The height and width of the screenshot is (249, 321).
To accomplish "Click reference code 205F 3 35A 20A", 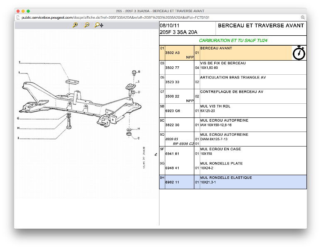I will click(x=179, y=32).
